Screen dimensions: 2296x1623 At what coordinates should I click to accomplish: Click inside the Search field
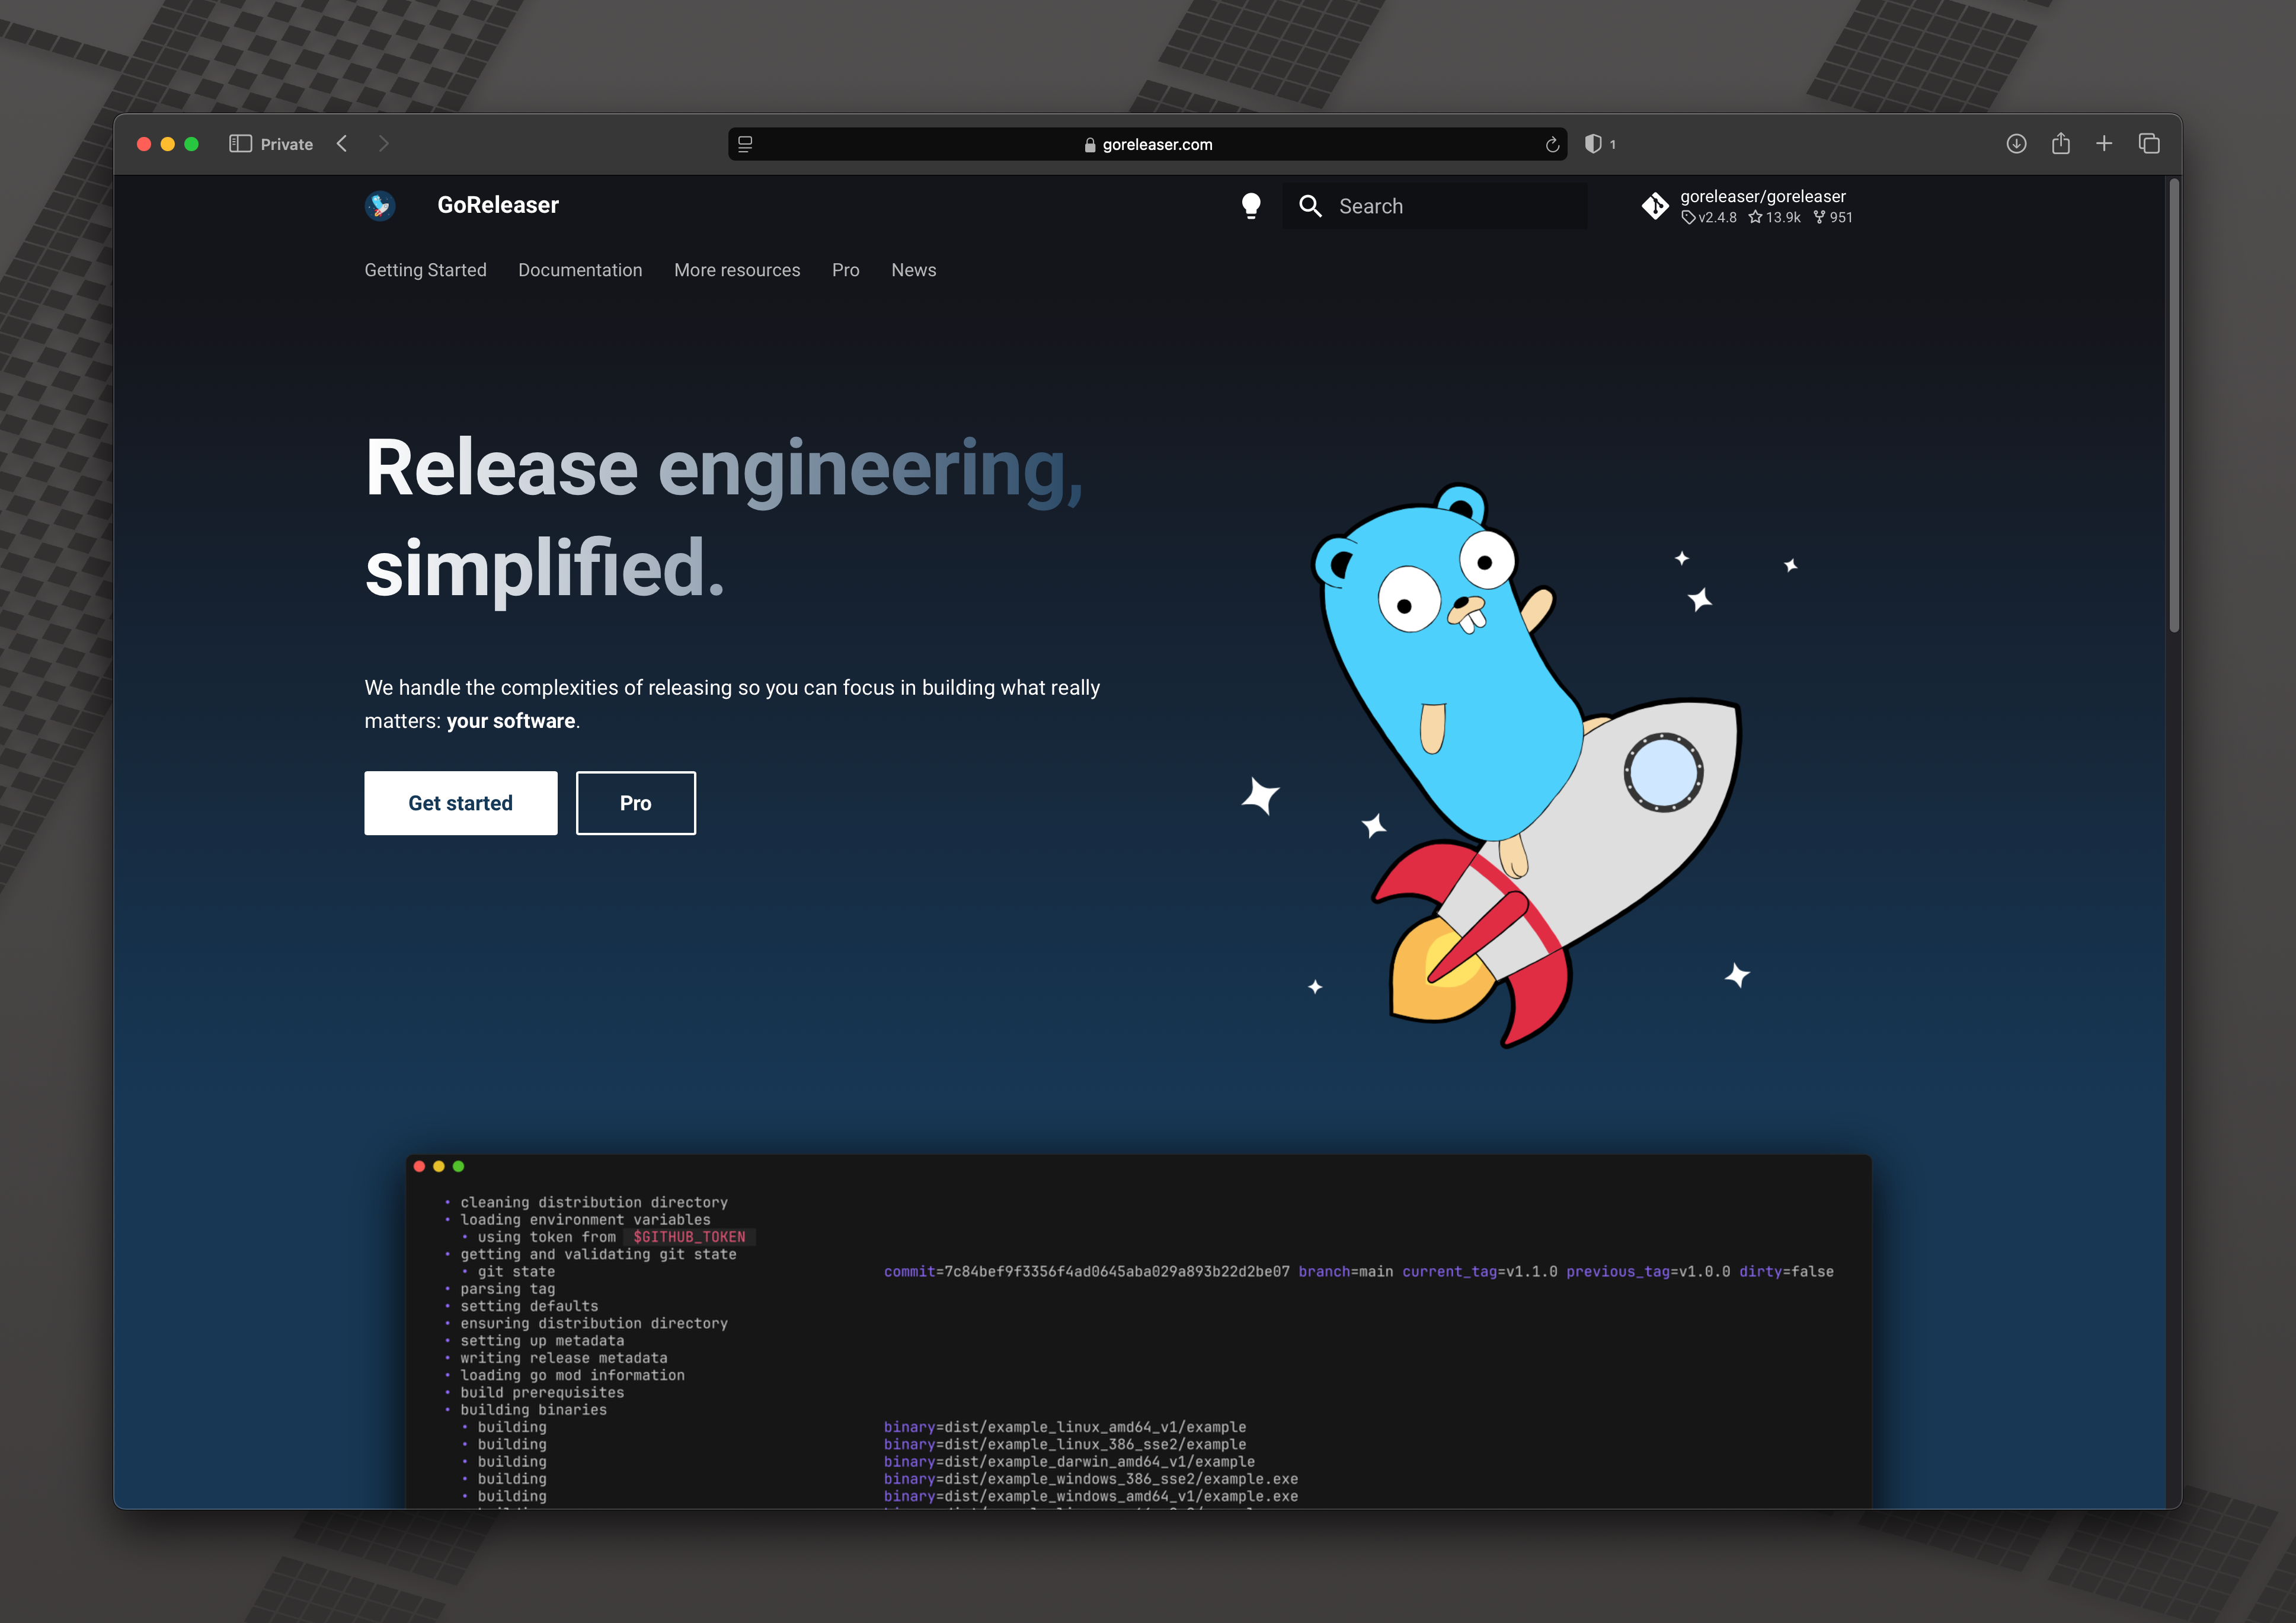point(1430,206)
